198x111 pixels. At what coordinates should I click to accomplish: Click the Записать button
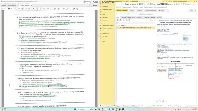[132, 10]
